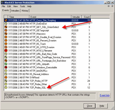
Task: Click the event description text box
Action: [x=50, y=96]
